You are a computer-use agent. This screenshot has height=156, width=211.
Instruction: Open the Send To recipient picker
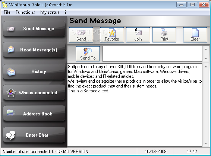(x=88, y=54)
